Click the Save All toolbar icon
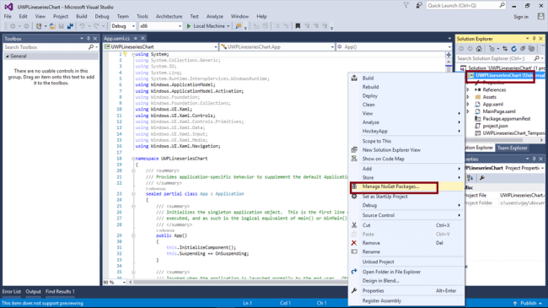Viewport: 548px width, 308px height. click(x=70, y=26)
